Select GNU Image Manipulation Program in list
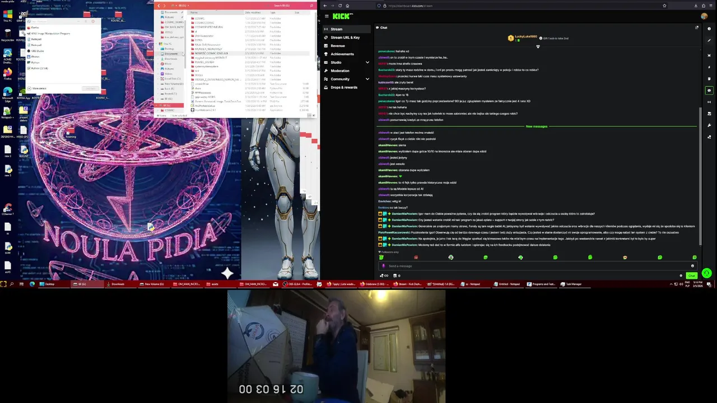Viewport: 717px width, 403px height. (50, 34)
